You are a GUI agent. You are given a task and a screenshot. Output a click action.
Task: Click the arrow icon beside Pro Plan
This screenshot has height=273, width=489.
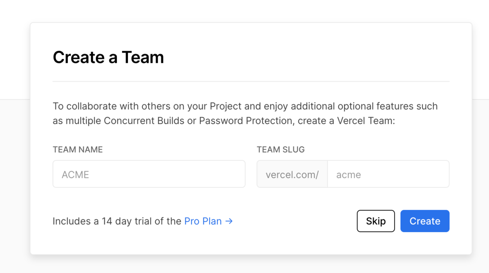pyautogui.click(x=229, y=221)
